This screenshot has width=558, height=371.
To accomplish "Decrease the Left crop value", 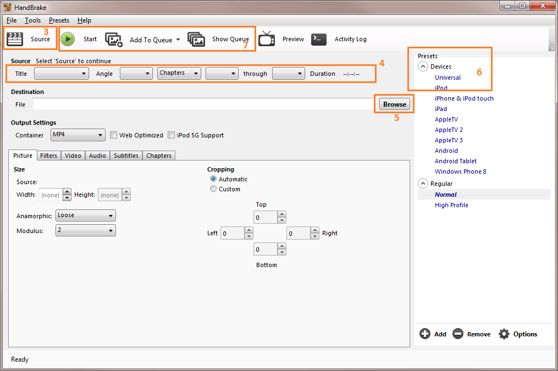I will pos(248,236).
